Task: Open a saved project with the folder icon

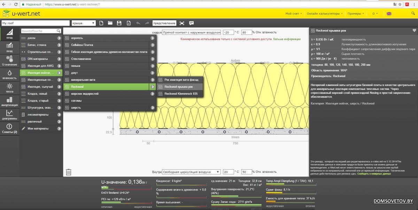Action: pos(110,23)
